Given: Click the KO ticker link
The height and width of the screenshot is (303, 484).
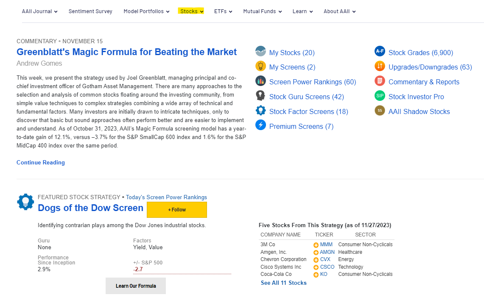Looking at the screenshot, I should pyautogui.click(x=324, y=274).
